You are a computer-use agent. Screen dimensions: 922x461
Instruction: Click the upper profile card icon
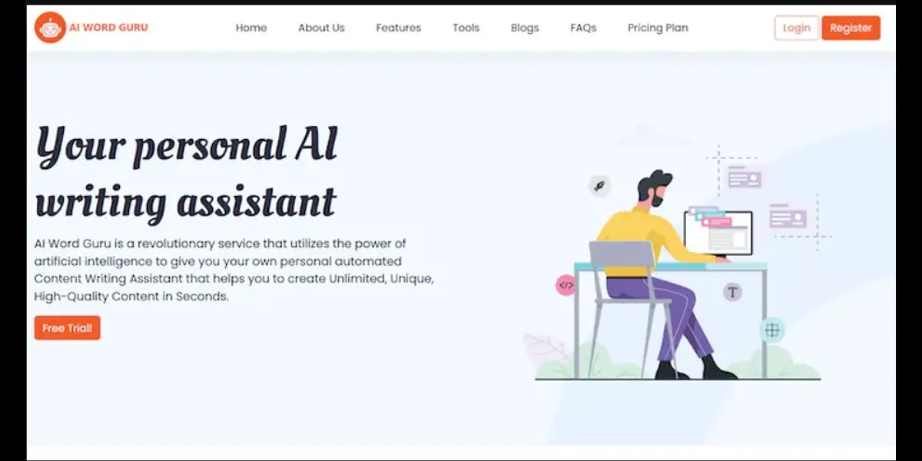745,178
